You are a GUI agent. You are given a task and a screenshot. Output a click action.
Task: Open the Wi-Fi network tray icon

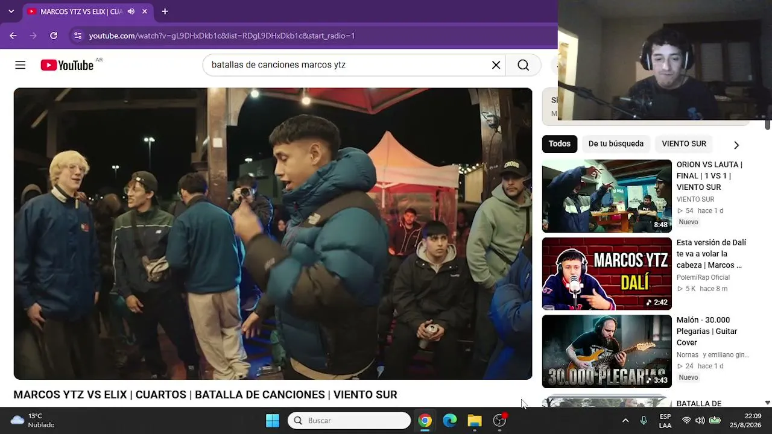[x=686, y=421]
